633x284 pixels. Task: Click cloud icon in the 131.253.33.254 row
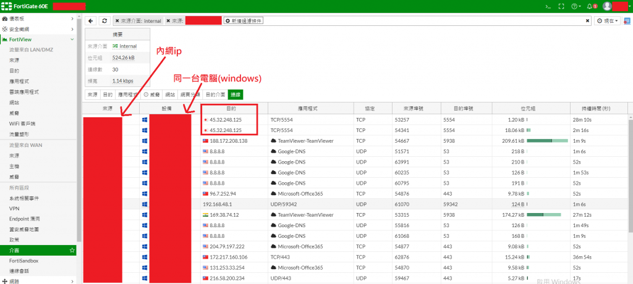273,267
